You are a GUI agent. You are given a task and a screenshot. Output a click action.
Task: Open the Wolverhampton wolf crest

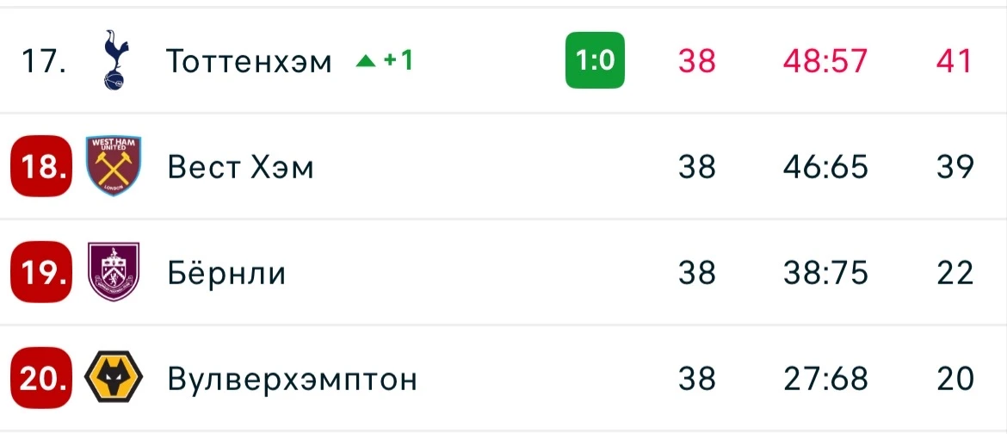click(x=114, y=377)
